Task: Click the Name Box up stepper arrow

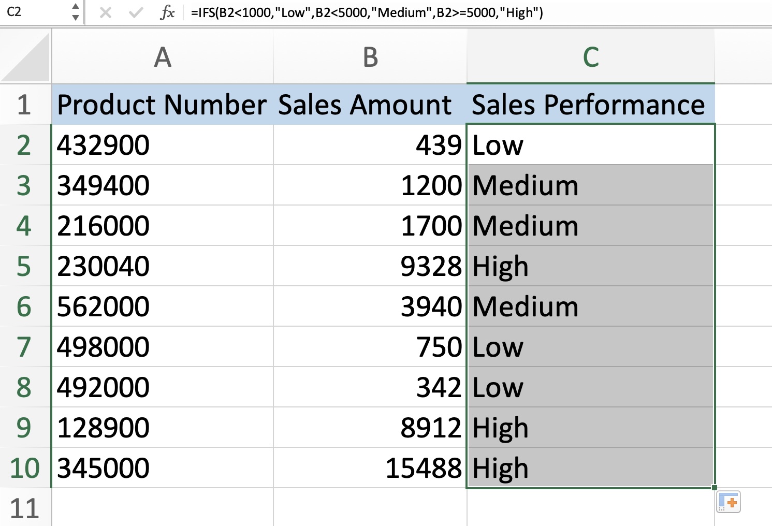Action: [x=76, y=7]
